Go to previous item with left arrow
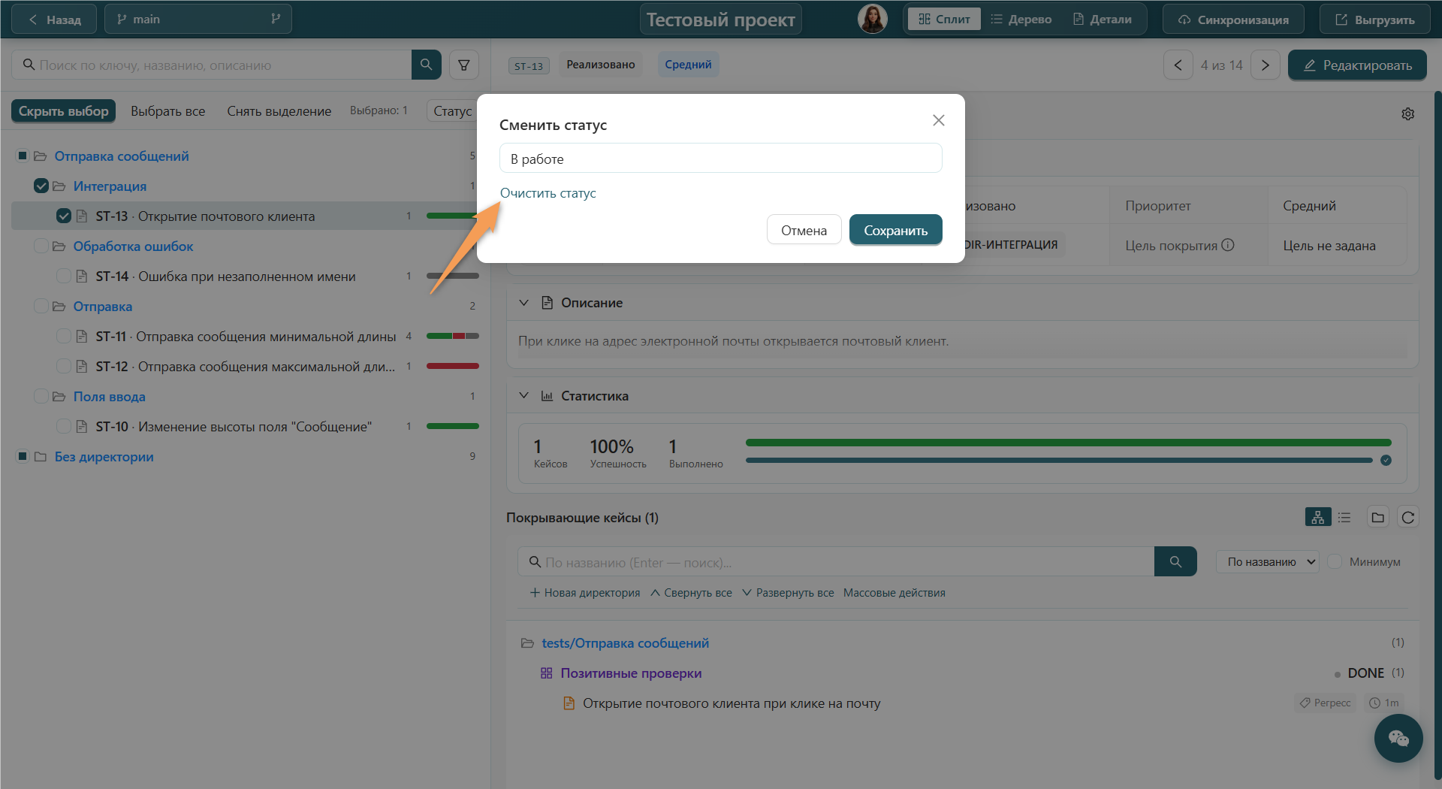The height and width of the screenshot is (789, 1442). click(x=1178, y=65)
